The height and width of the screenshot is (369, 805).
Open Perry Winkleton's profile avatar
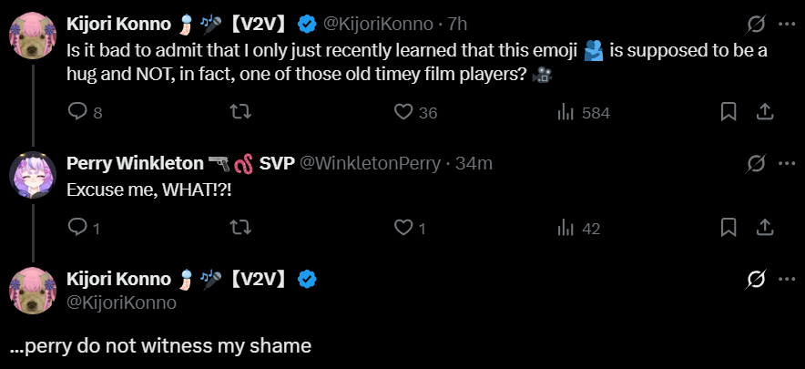34,173
